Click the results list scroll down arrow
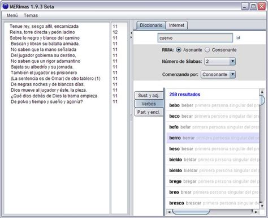This screenshot has width=268, height=218. [x=262, y=206]
